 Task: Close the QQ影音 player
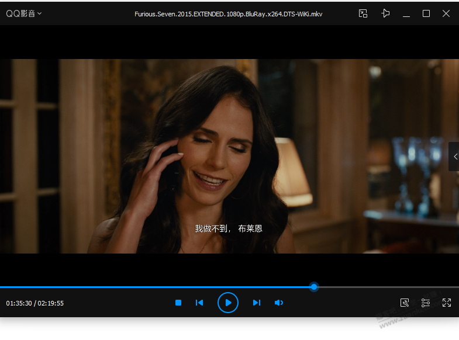pos(446,13)
